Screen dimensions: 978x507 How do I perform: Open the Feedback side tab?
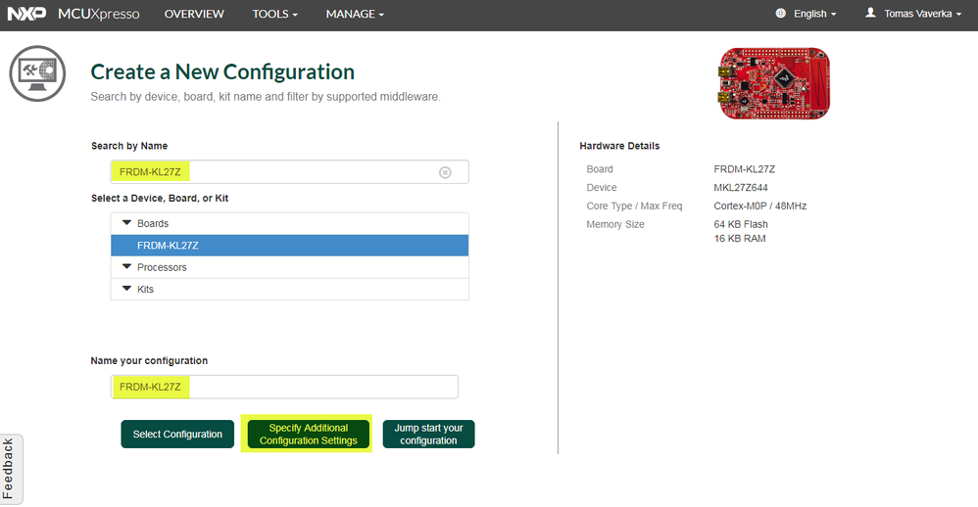[11, 469]
